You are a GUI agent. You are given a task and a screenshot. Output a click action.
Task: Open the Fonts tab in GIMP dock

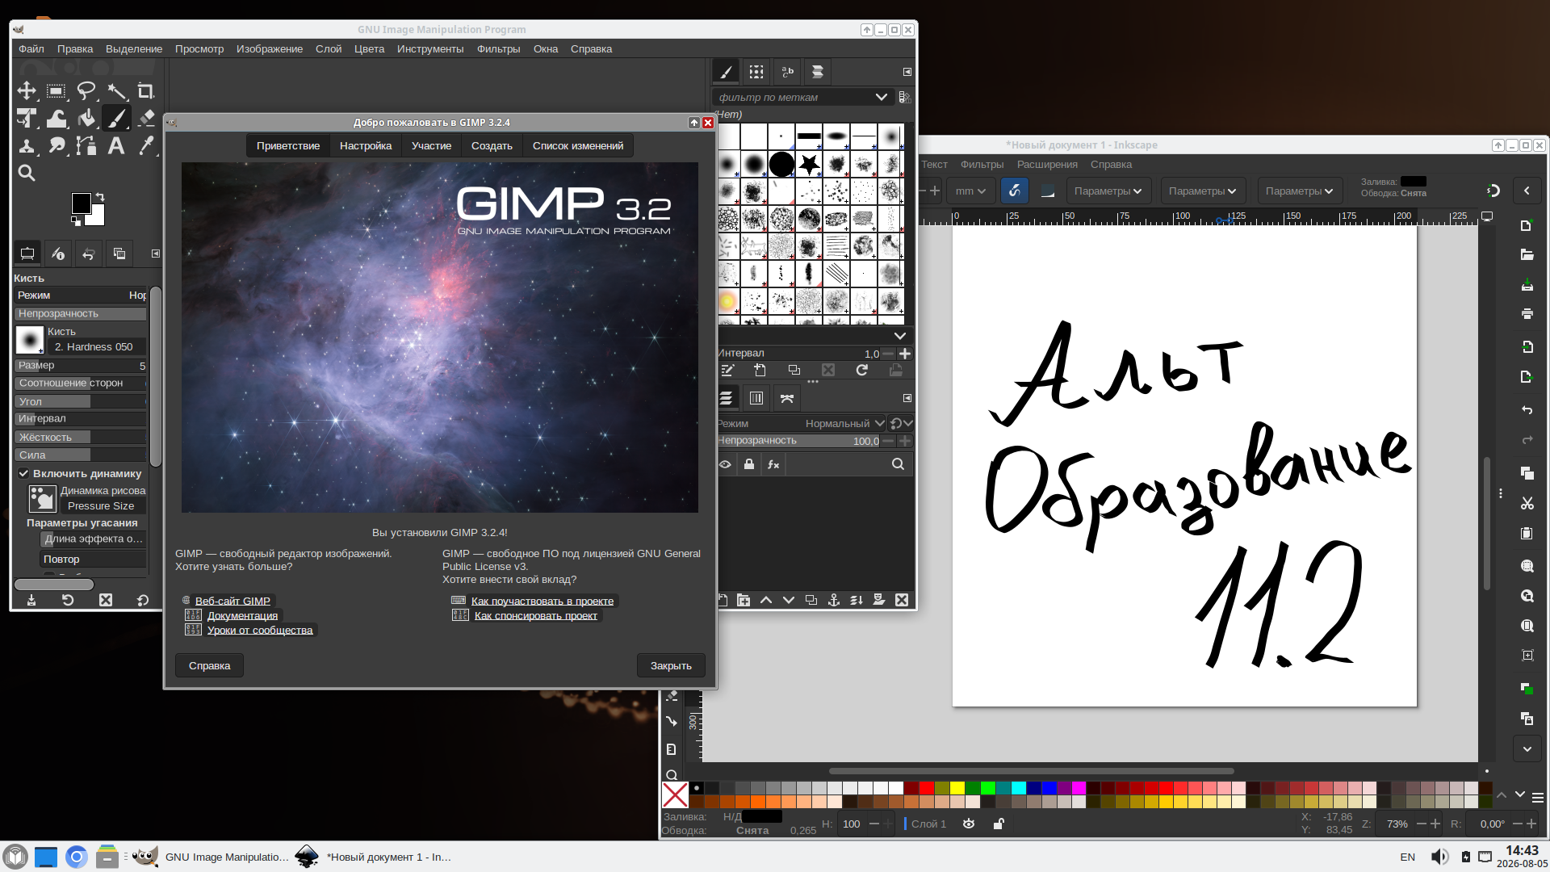tap(787, 72)
